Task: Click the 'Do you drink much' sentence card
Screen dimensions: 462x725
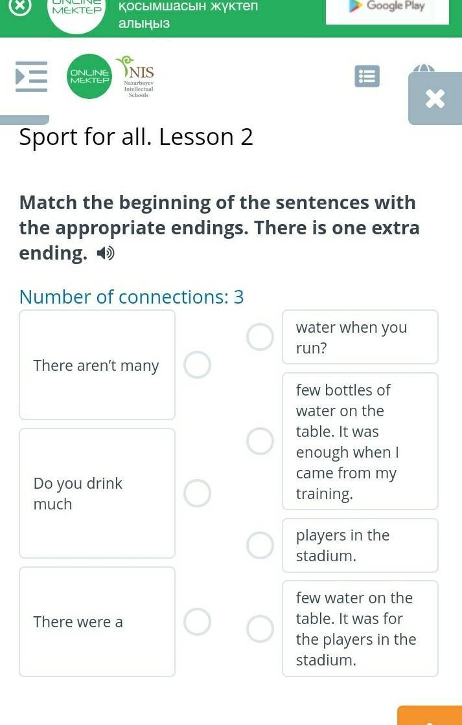Action: [97, 493]
